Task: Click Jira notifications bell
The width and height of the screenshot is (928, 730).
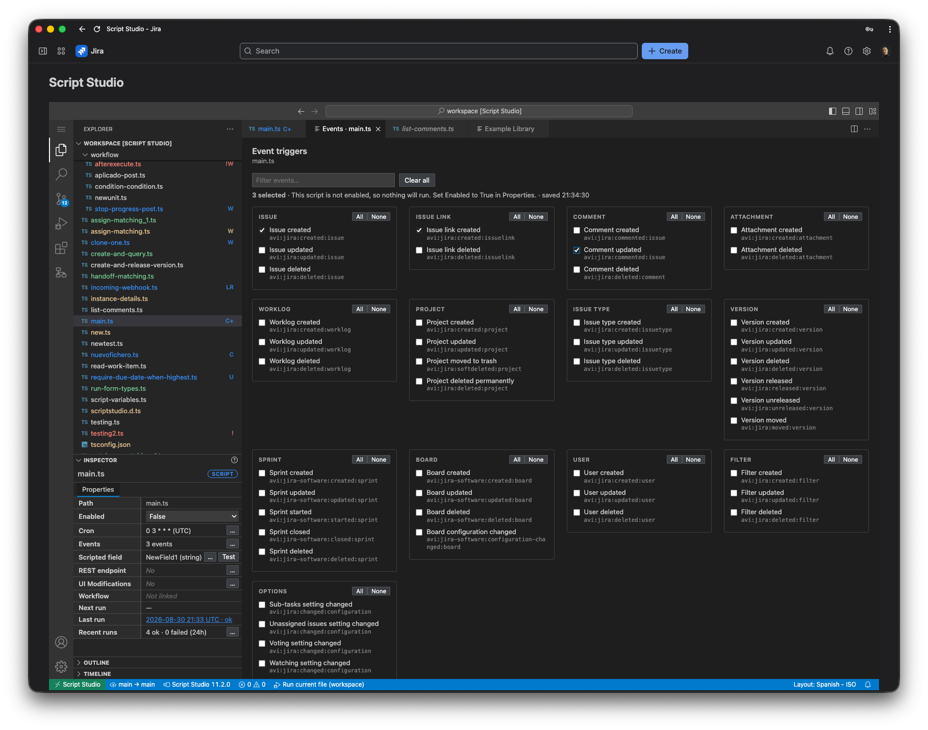Action: tap(830, 51)
